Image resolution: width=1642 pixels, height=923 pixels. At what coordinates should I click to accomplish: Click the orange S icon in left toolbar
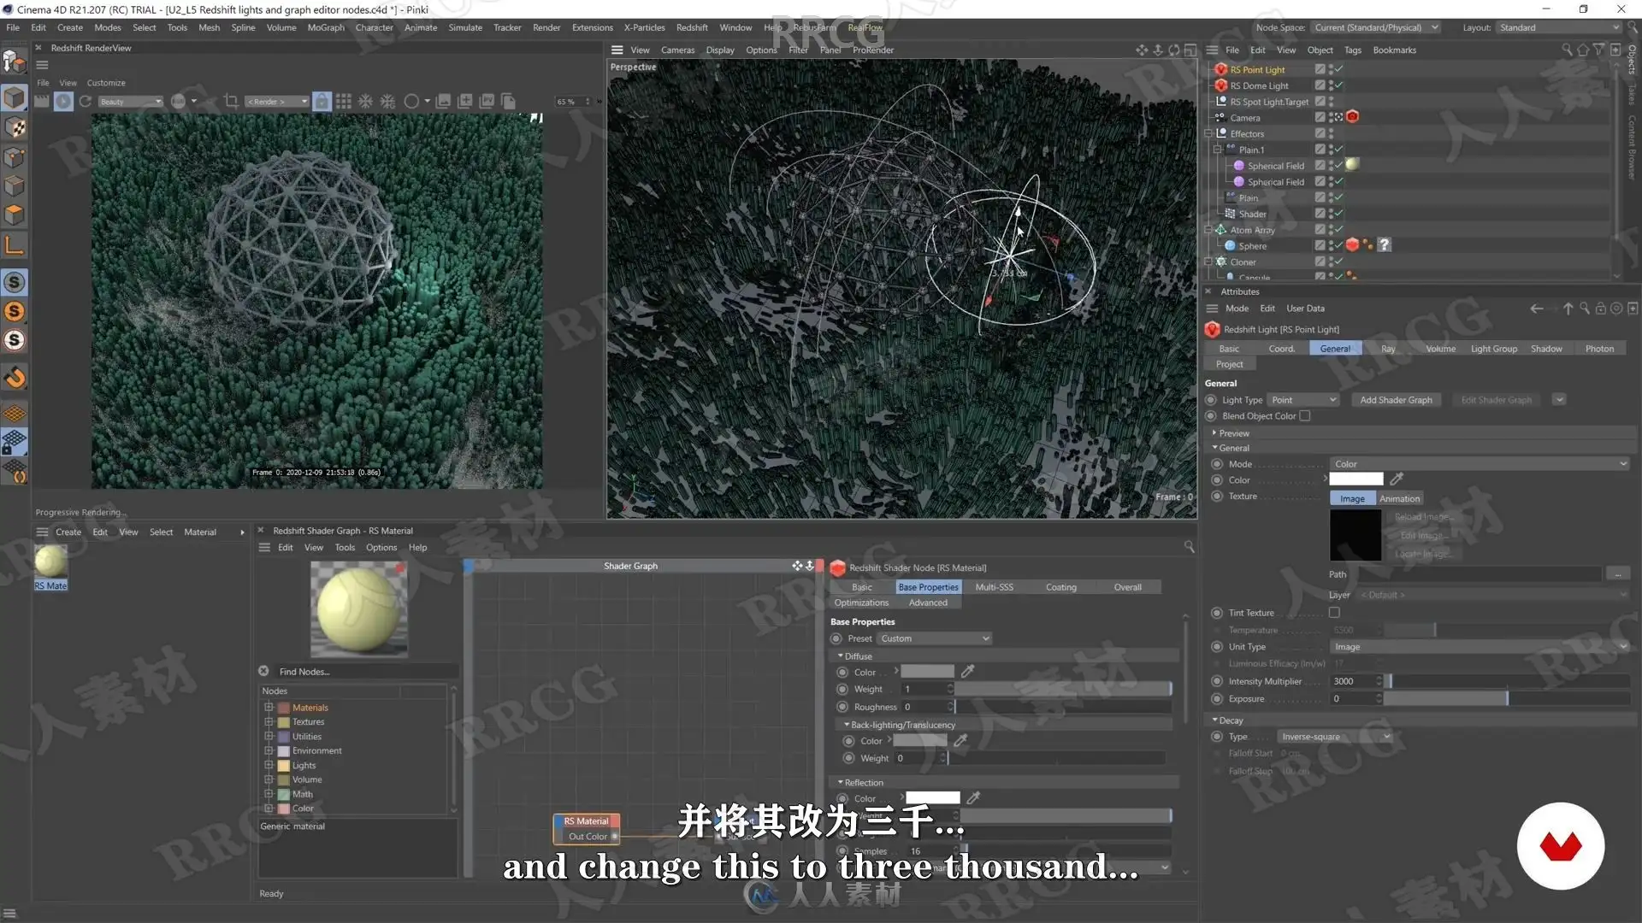[x=15, y=311]
